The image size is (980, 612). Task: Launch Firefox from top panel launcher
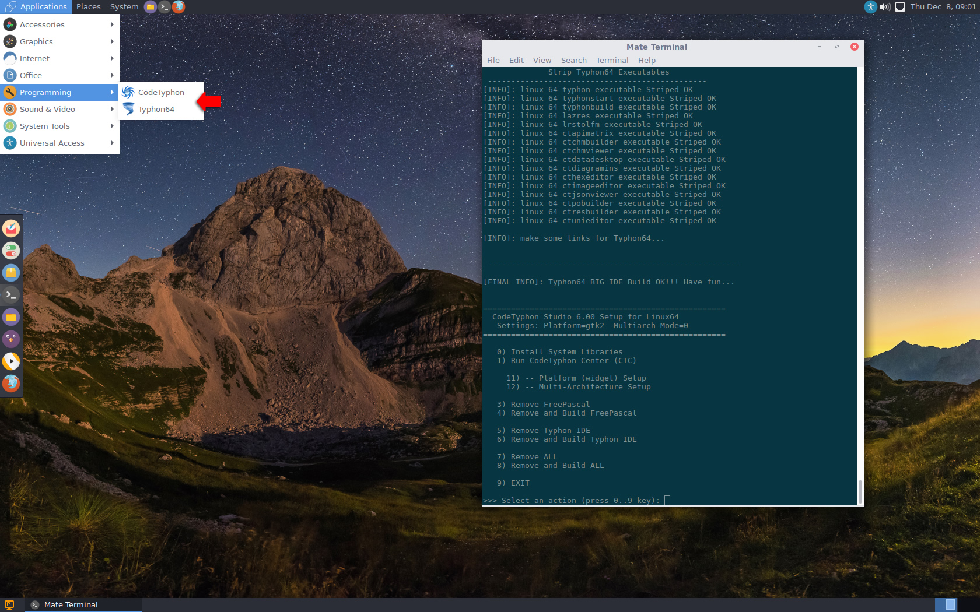tap(178, 7)
